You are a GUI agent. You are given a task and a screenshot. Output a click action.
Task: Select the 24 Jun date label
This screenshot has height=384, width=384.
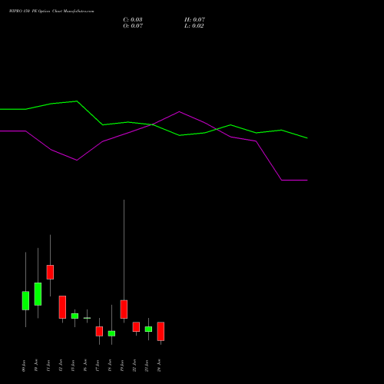click(x=159, y=366)
